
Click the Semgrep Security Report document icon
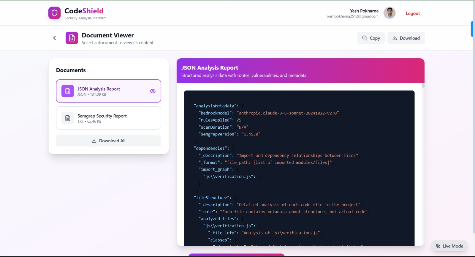[x=68, y=118]
